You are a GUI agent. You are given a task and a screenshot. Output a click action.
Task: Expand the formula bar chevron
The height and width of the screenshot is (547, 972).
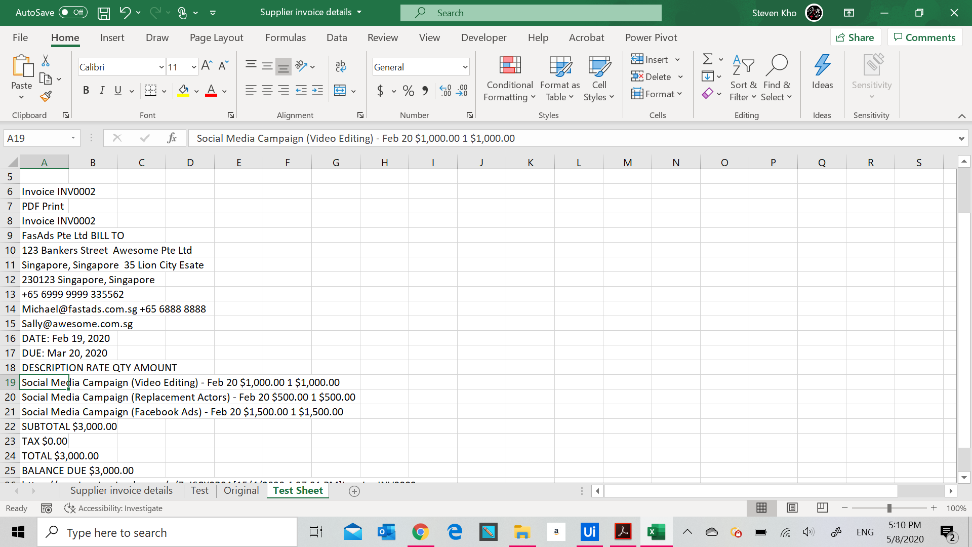pos(961,138)
